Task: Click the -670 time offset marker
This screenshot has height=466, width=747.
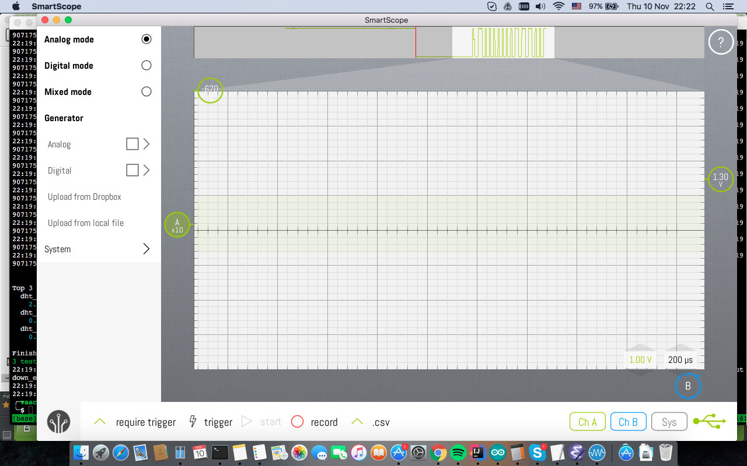Action: pos(210,90)
